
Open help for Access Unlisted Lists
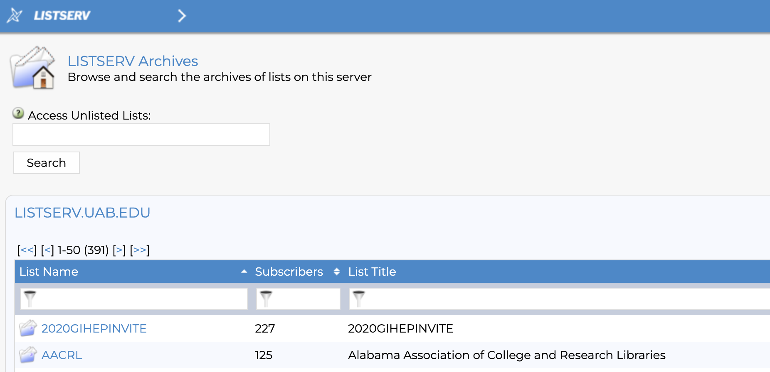(18, 113)
